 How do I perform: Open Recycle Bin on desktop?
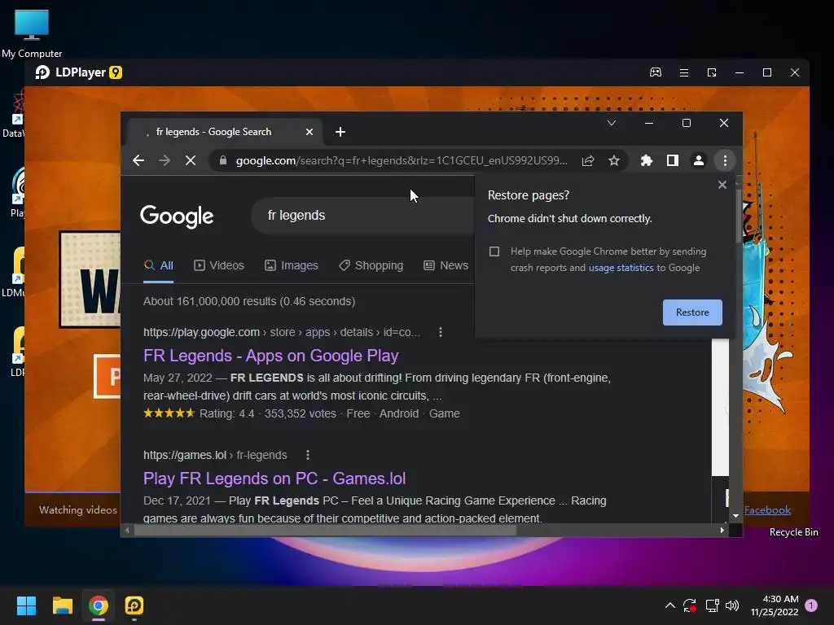[x=793, y=532]
